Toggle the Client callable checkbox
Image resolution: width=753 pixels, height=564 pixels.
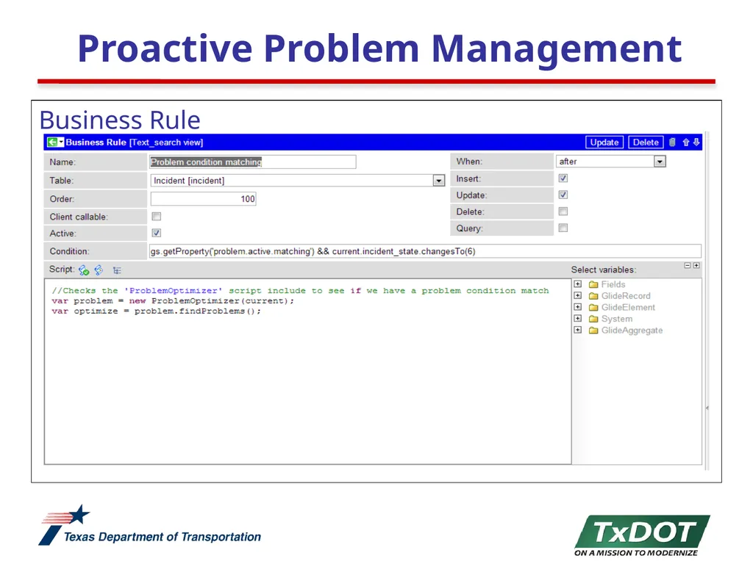coord(157,217)
